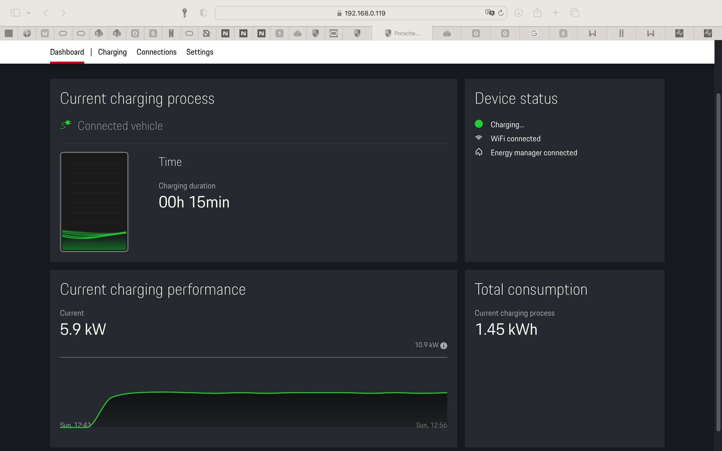722x451 pixels.
Task: Click the Energy manager house icon
Action: pyautogui.click(x=479, y=152)
